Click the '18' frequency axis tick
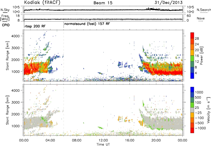The image size is (211, 146). [x=17, y=16]
